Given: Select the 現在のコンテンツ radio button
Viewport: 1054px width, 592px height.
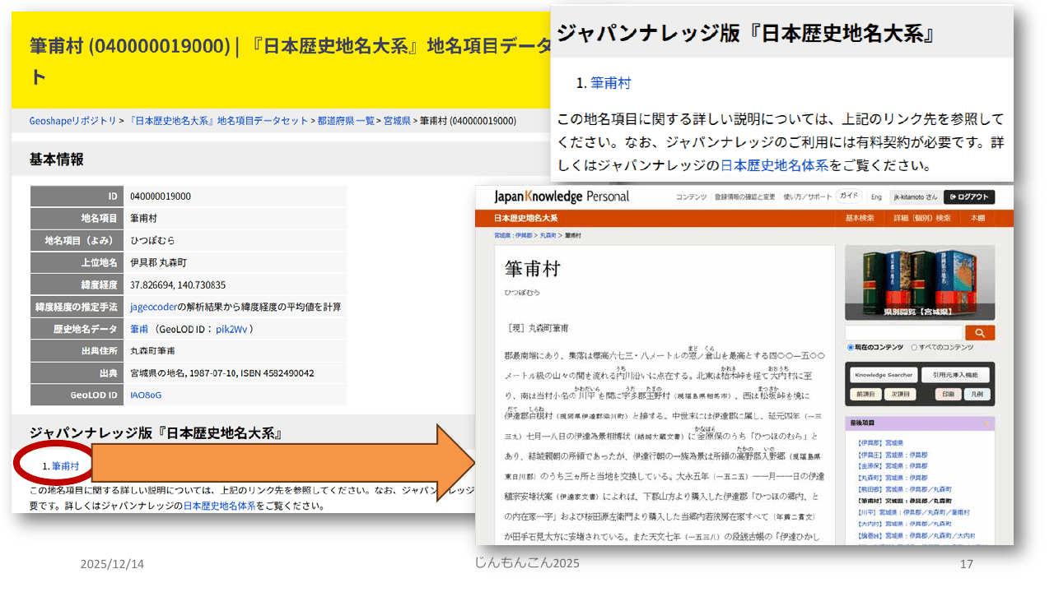Looking at the screenshot, I should (x=851, y=348).
